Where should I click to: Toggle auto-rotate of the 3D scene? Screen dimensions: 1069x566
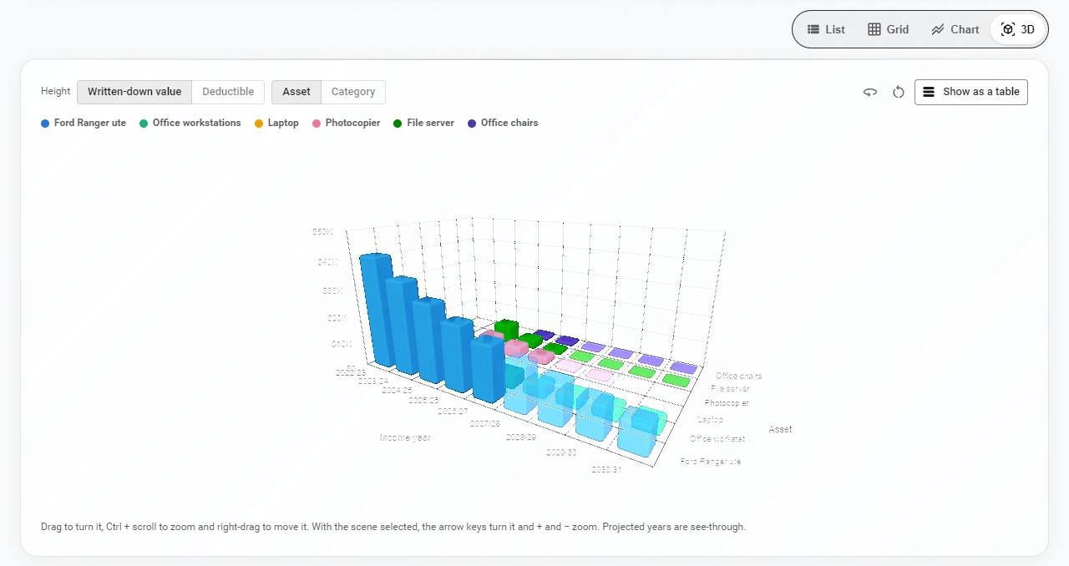pos(870,92)
